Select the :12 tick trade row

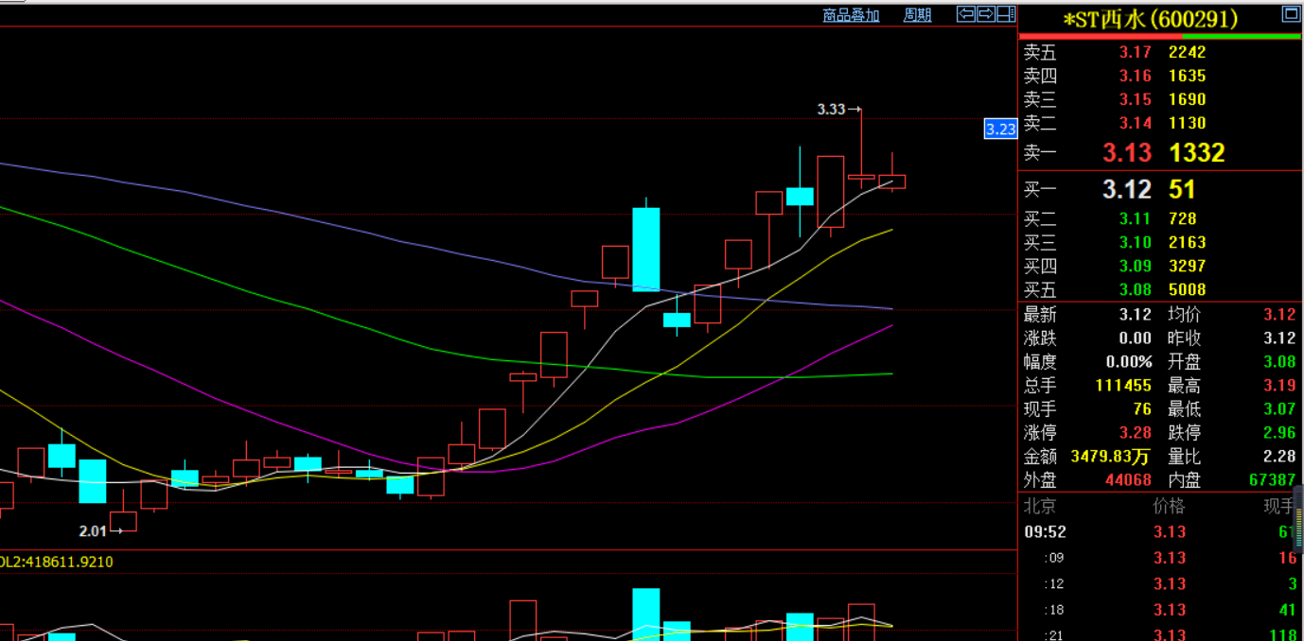click(x=1160, y=584)
